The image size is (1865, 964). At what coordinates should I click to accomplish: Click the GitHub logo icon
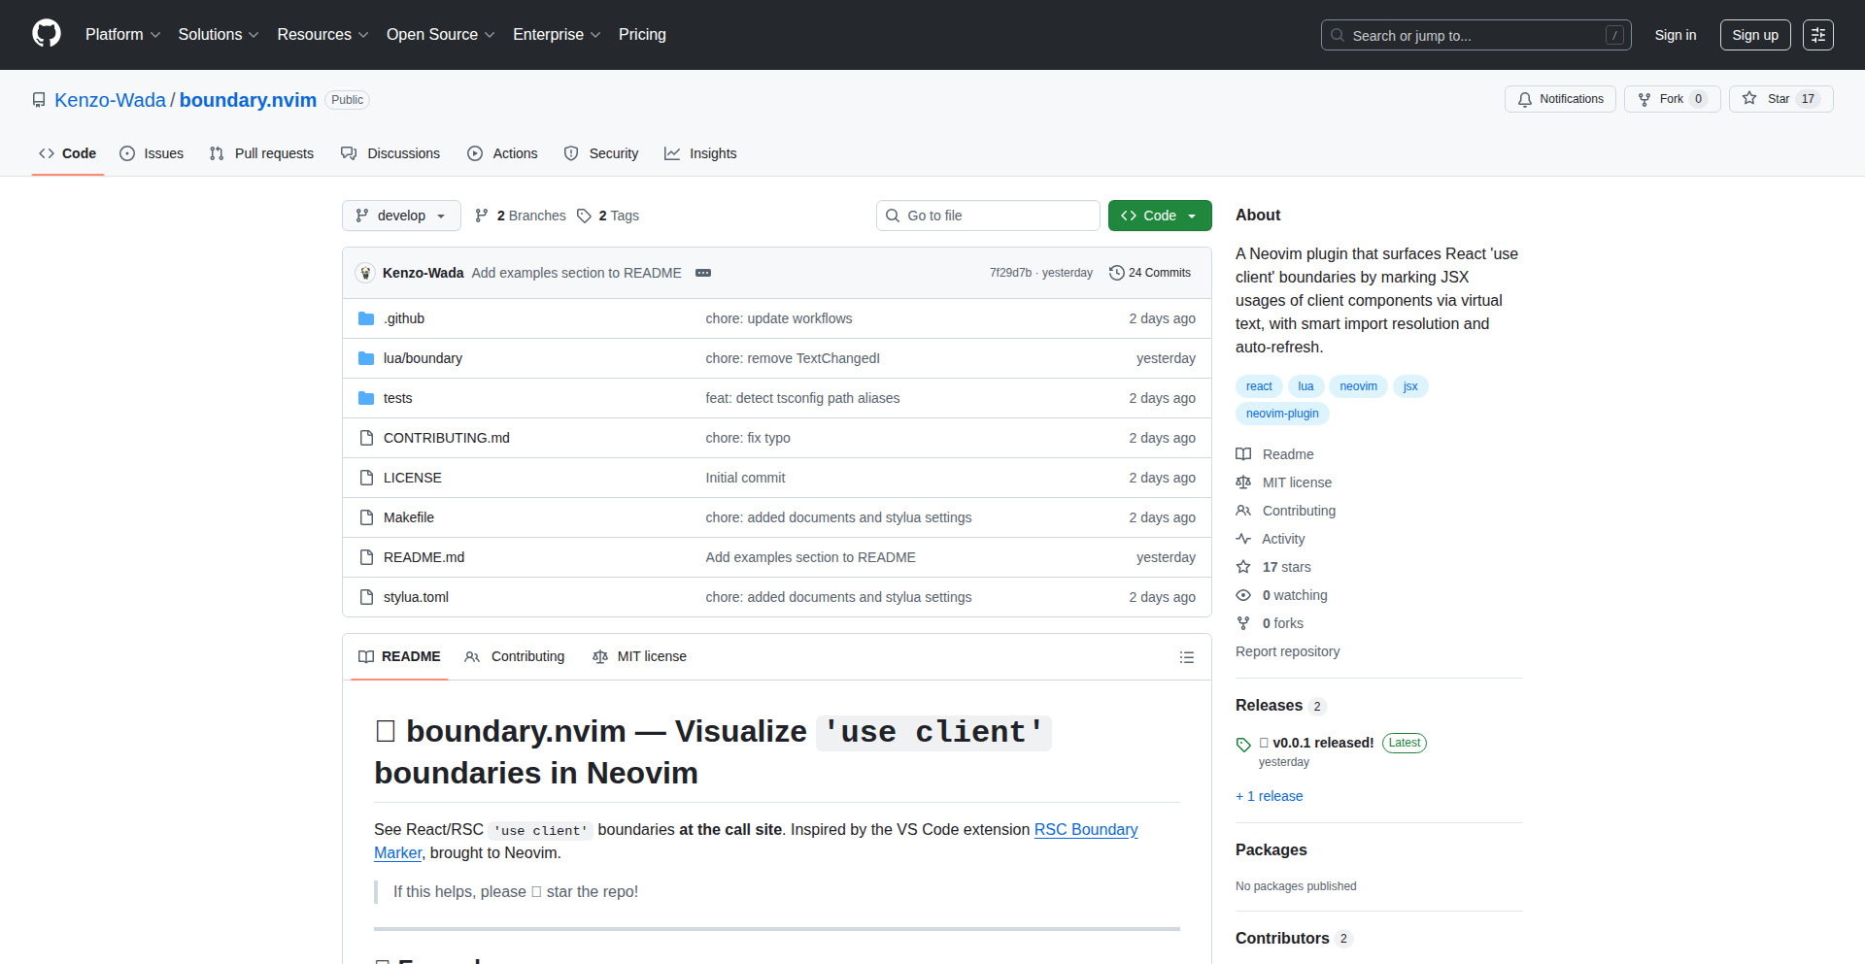pyautogui.click(x=47, y=34)
